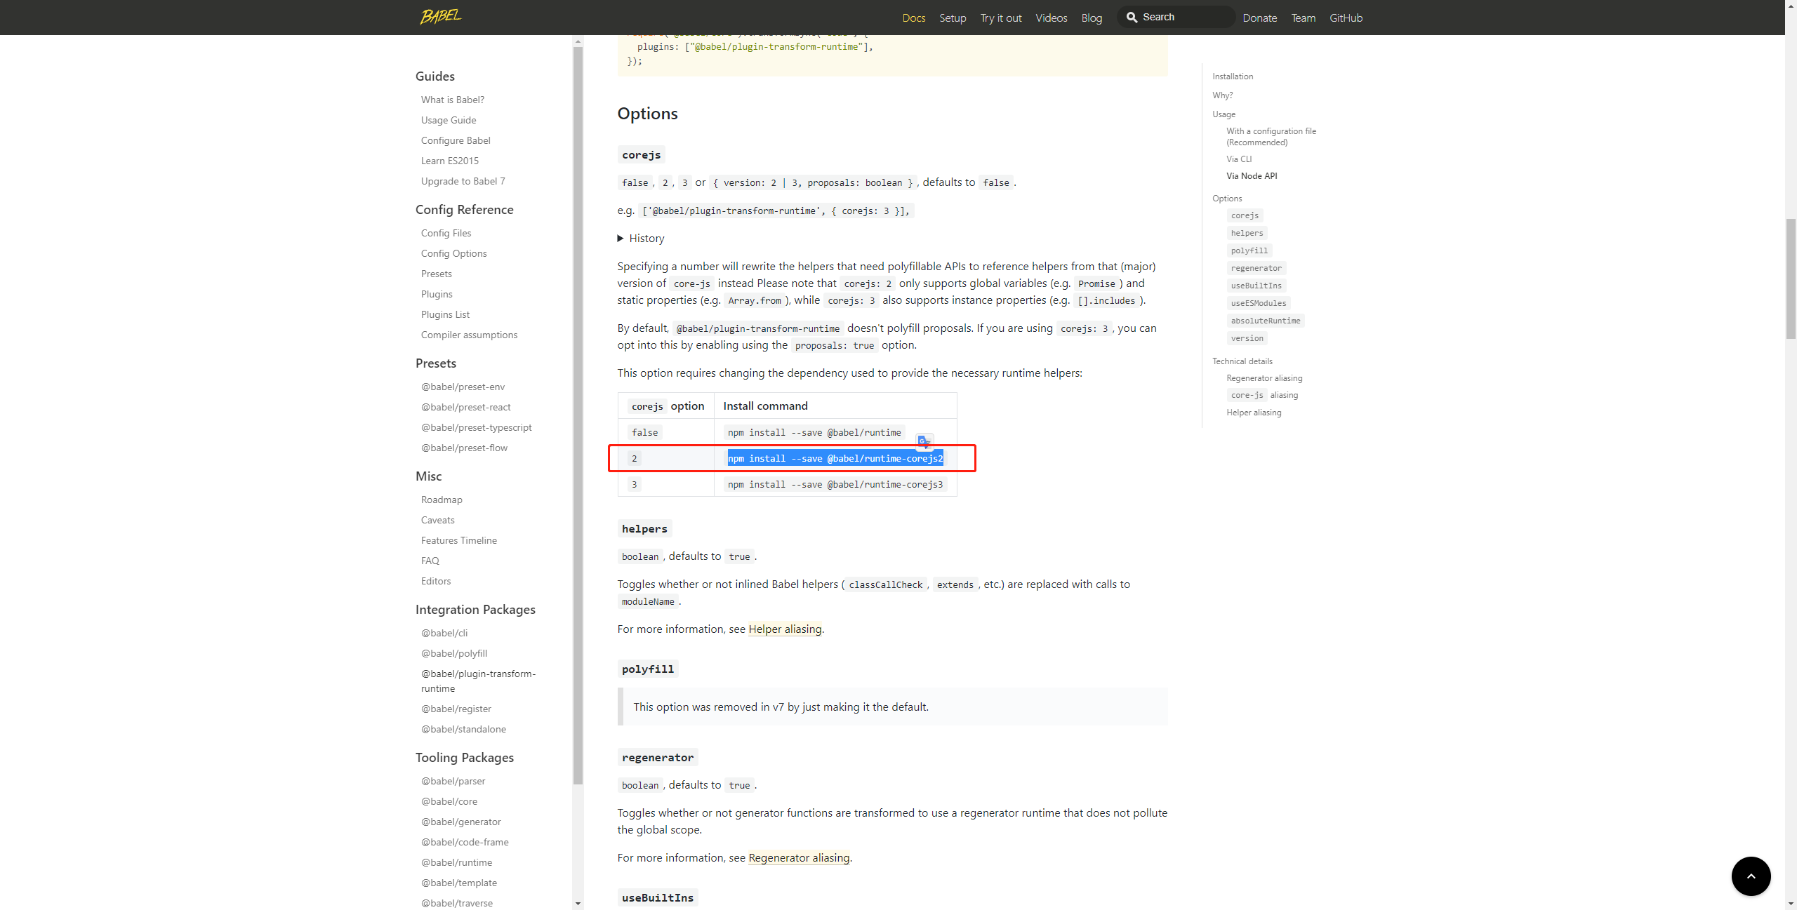1797x910 pixels.
Task: Open Upgrade to Babel 7 link
Action: pos(463,181)
